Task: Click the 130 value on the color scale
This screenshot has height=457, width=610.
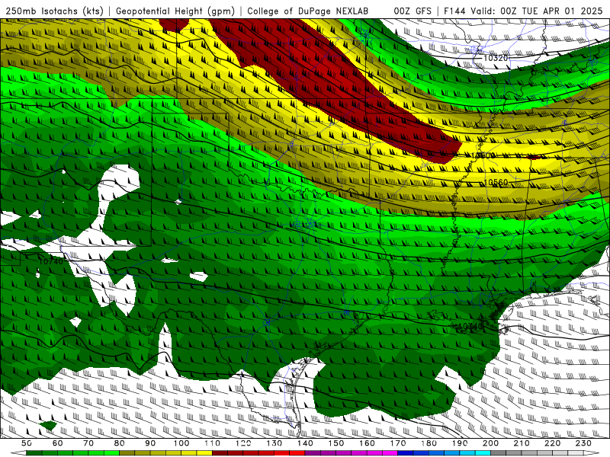Action: [274, 443]
